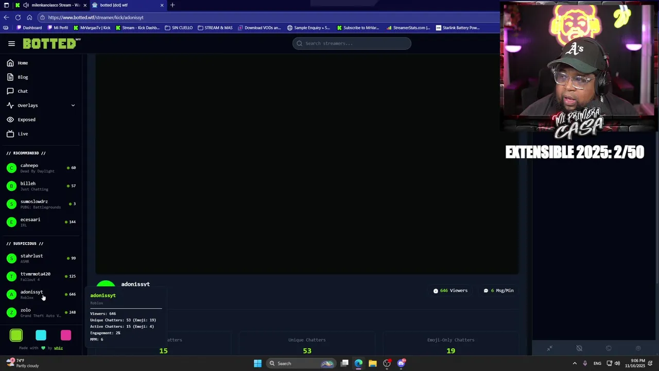Open the Starlink Battery Power bookmark
This screenshot has height=371, width=659.
[458, 28]
